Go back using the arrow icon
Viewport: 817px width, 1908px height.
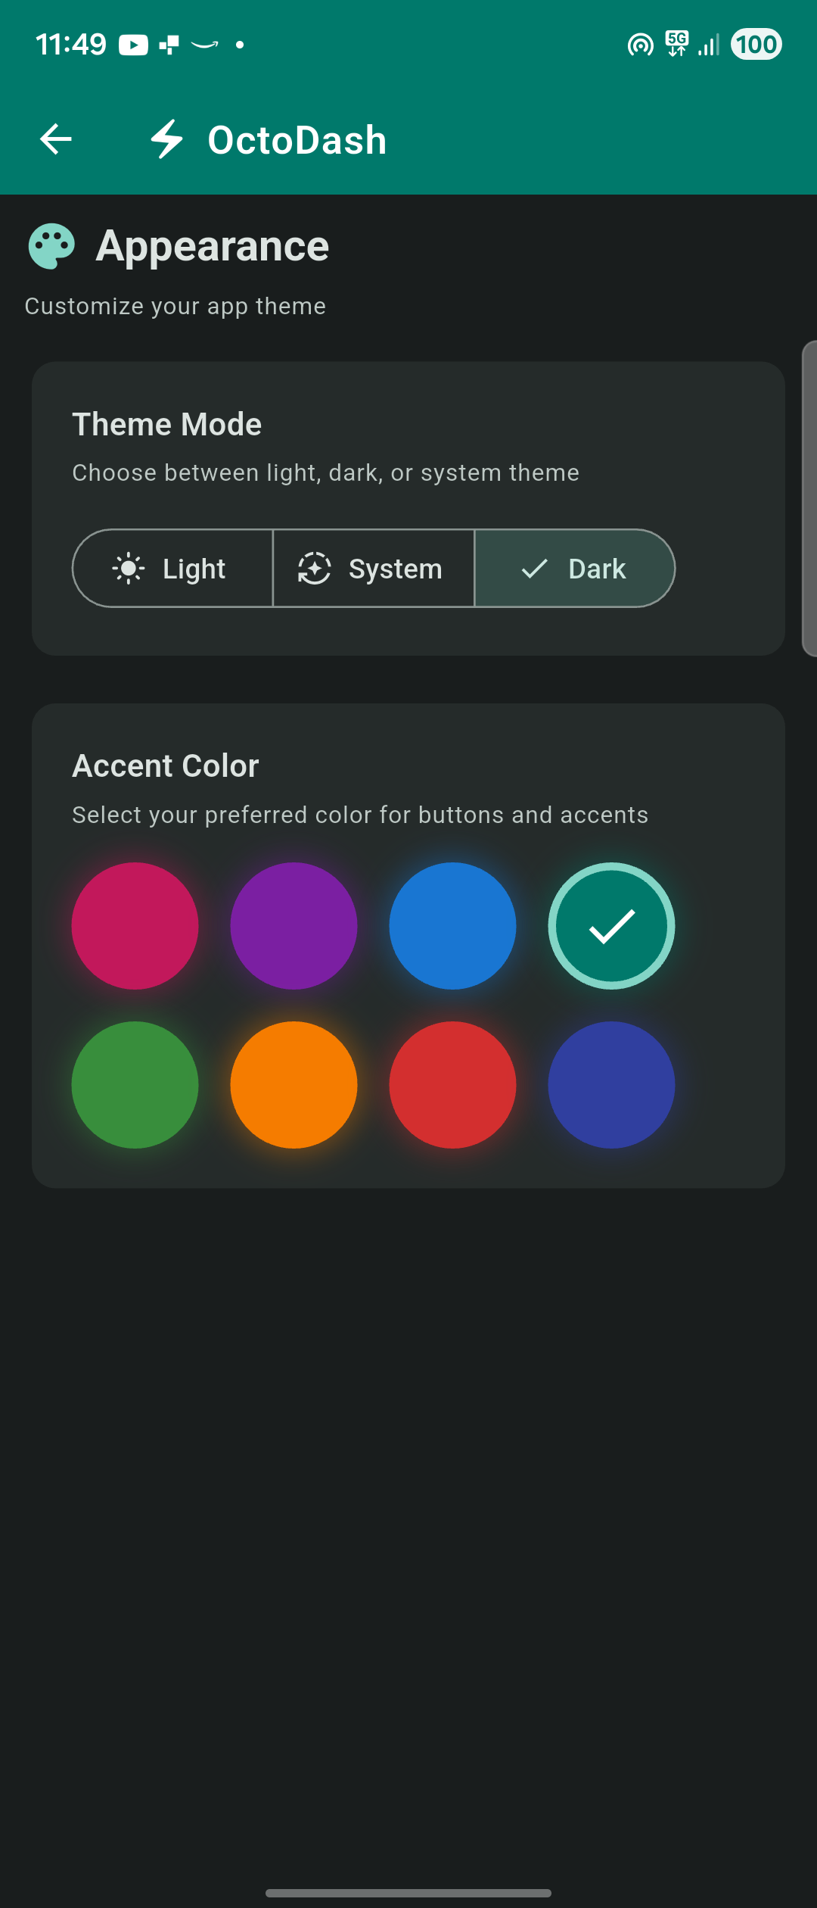pos(56,139)
